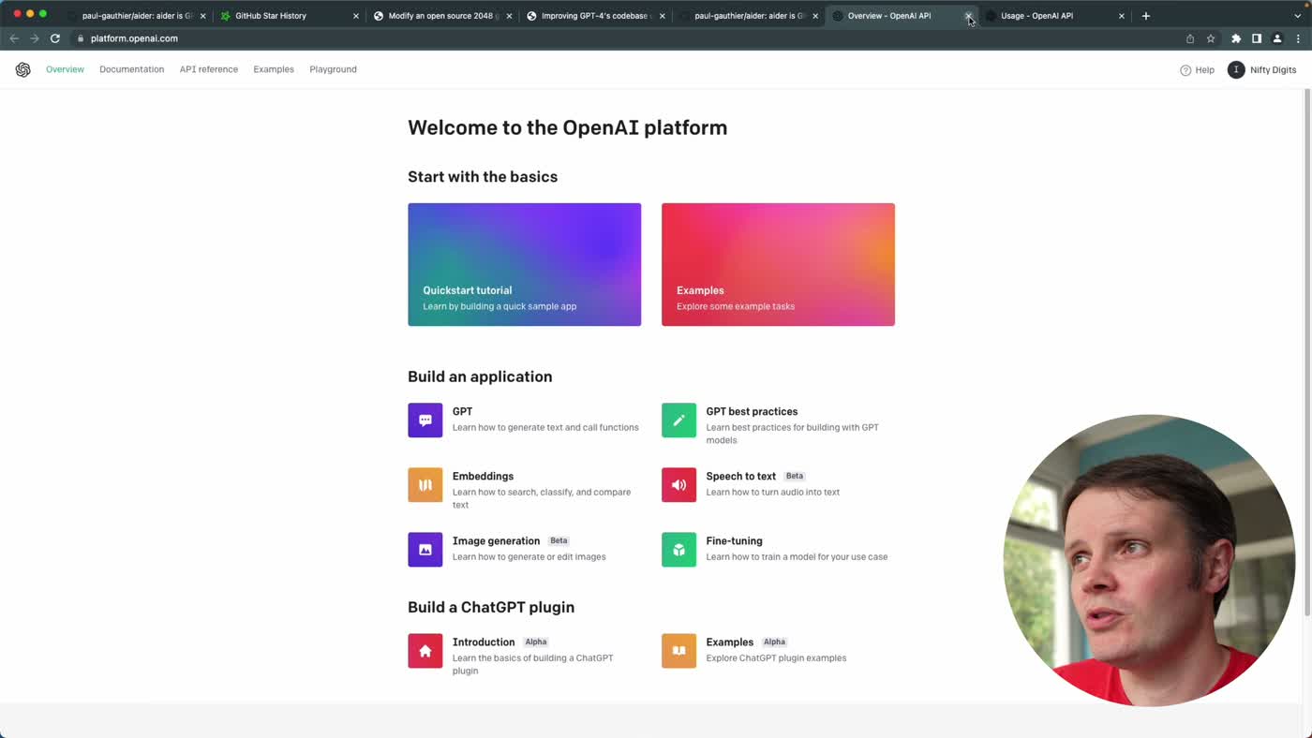
Task: Open the Playground nav link
Action: (333, 69)
